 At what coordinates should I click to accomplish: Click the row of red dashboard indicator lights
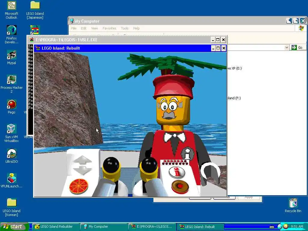[175, 162]
